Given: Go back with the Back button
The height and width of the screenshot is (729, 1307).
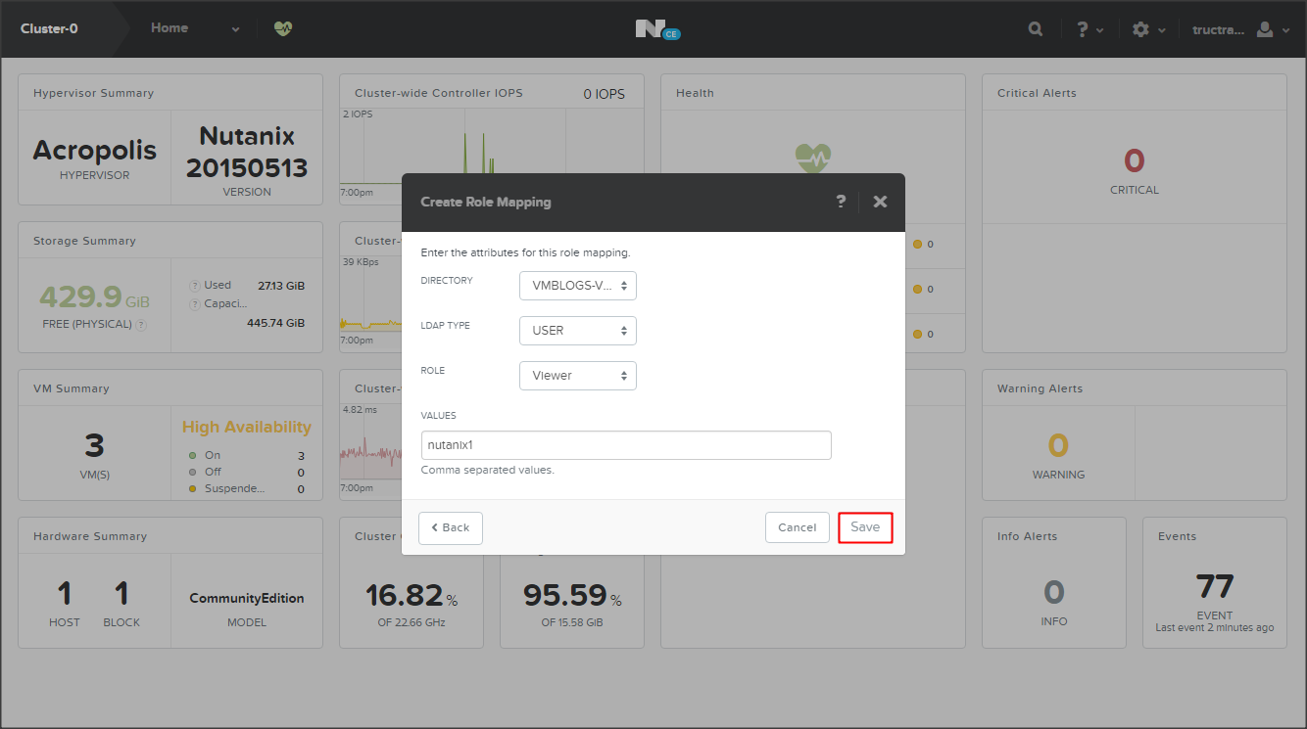Looking at the screenshot, I should click(x=451, y=527).
